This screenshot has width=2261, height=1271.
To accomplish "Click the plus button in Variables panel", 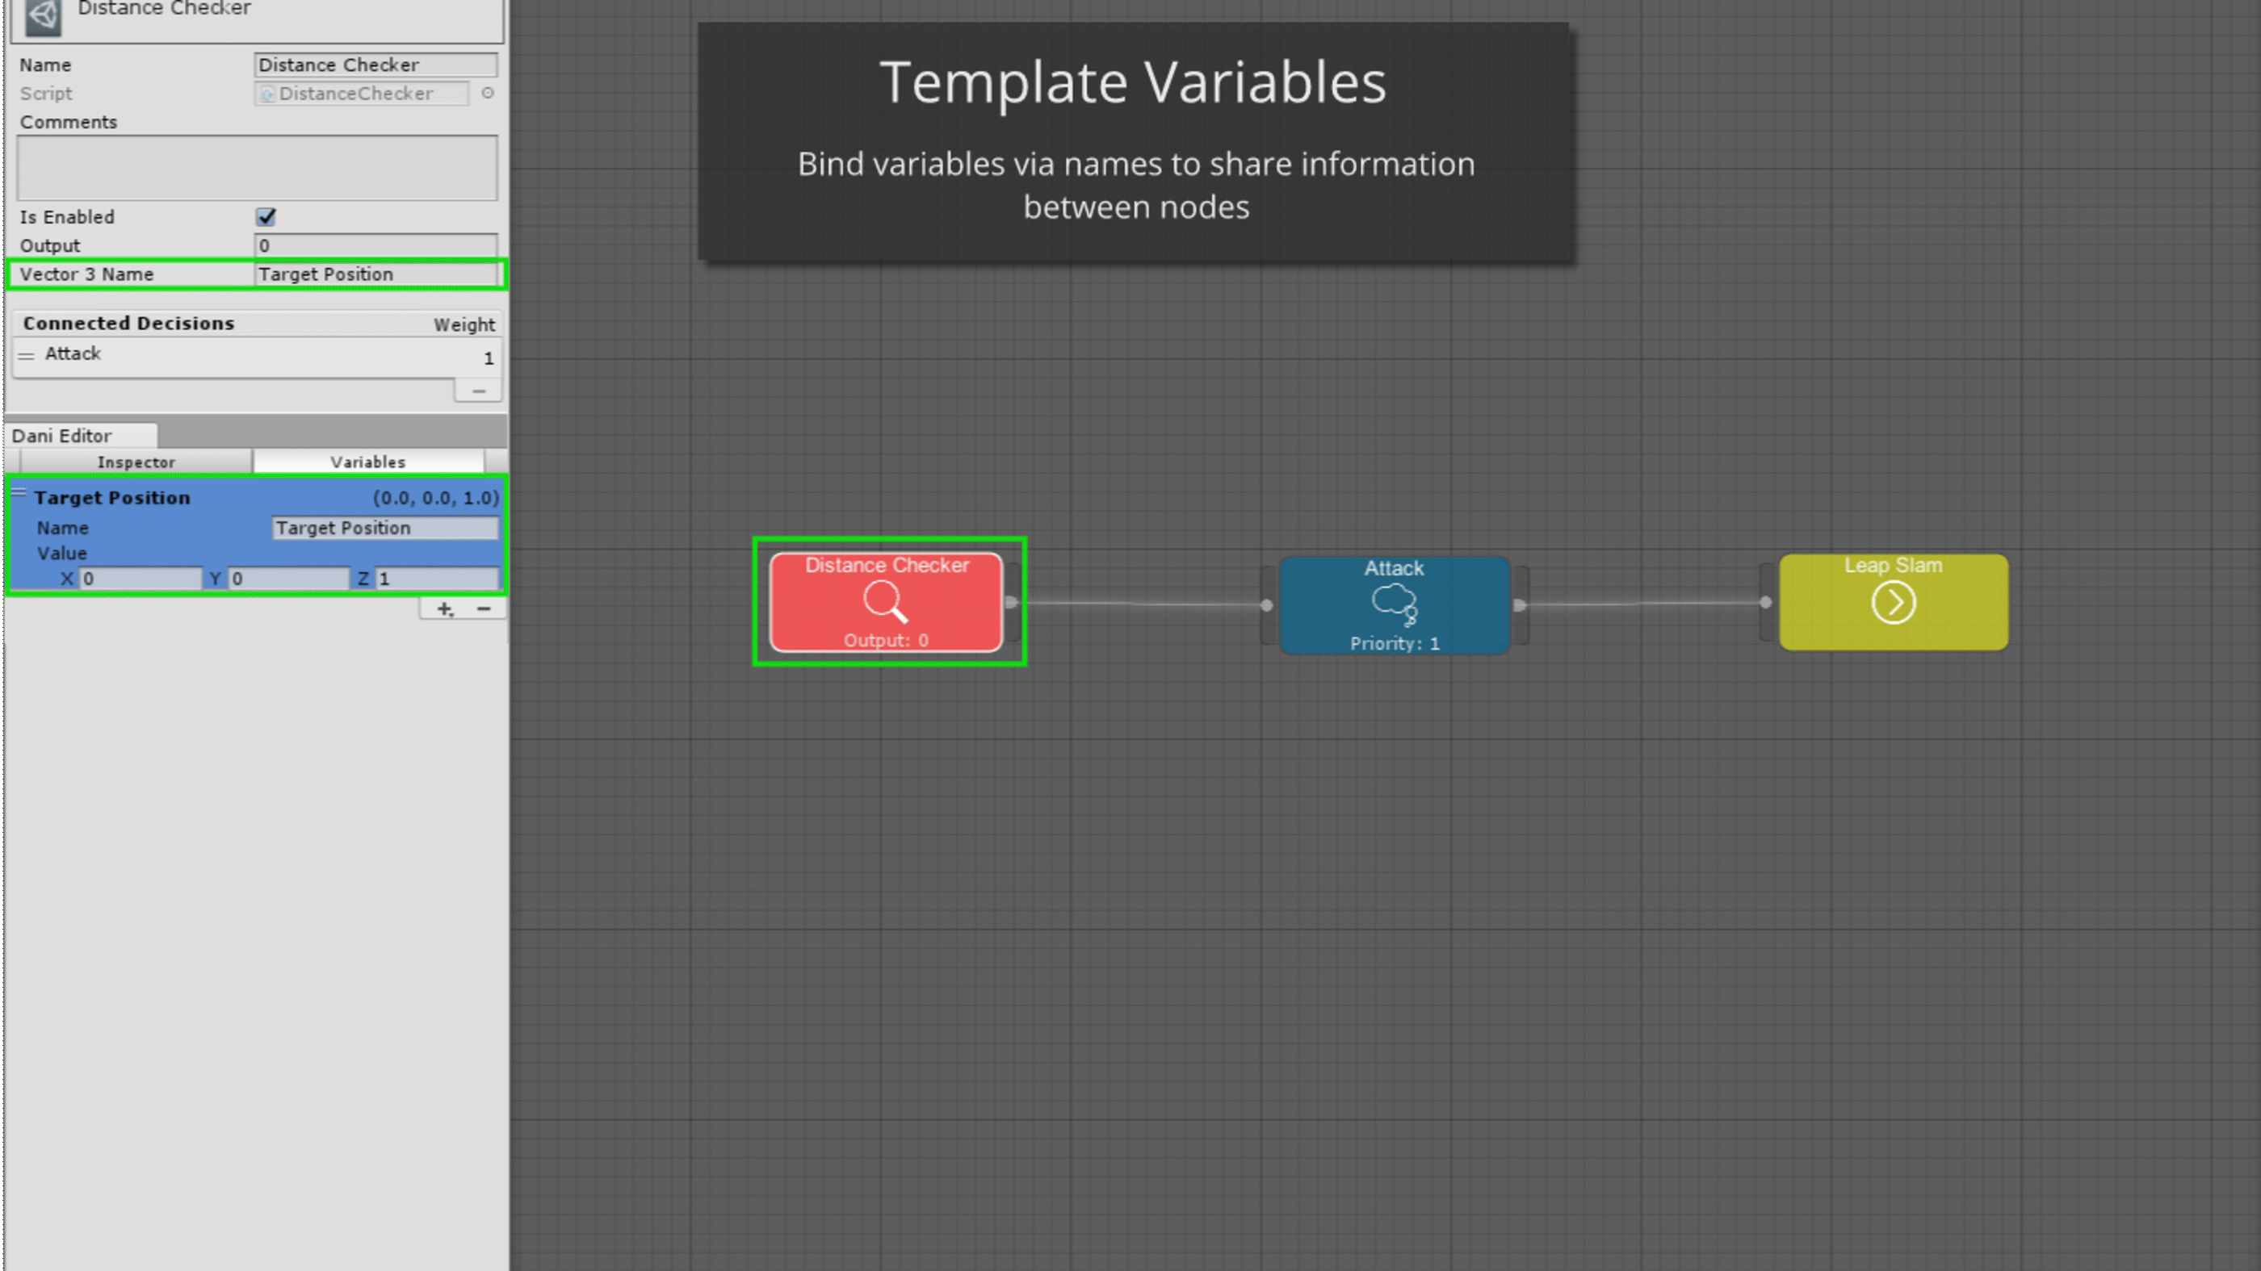I will pos(446,607).
